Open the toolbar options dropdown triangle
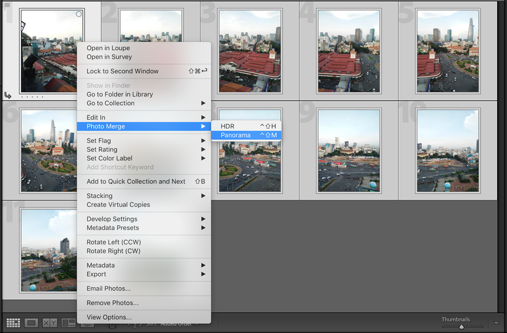507x333 pixels. pos(496,323)
